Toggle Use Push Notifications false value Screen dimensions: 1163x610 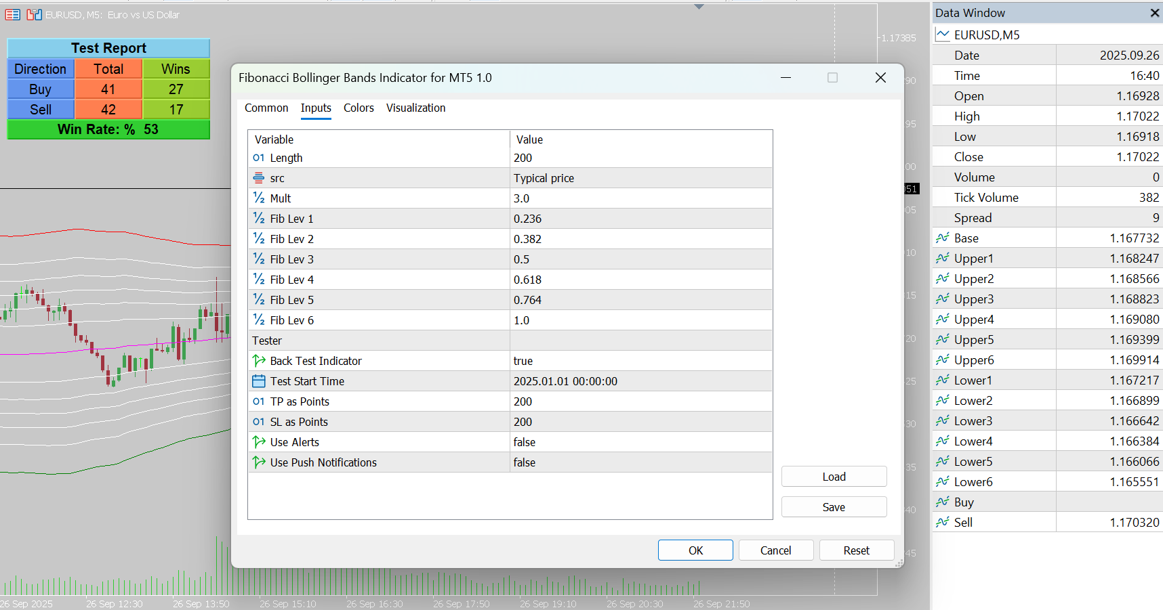641,462
